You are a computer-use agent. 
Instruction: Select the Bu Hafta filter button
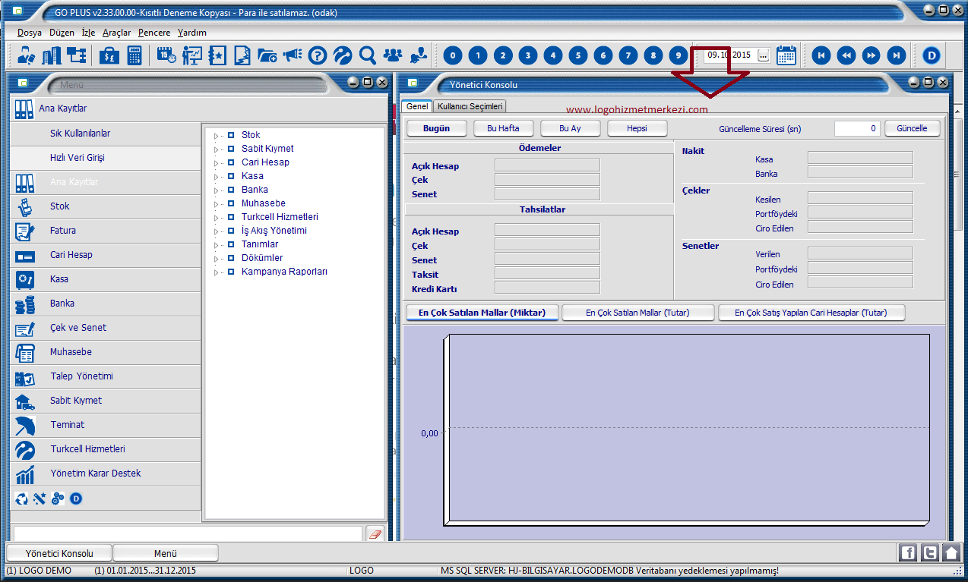point(503,128)
